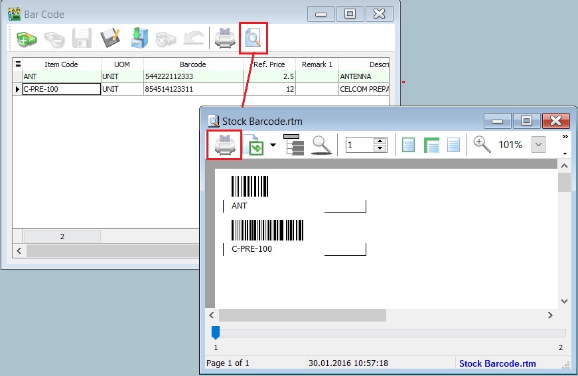Click the Zoom in magnifier icon

(482, 144)
